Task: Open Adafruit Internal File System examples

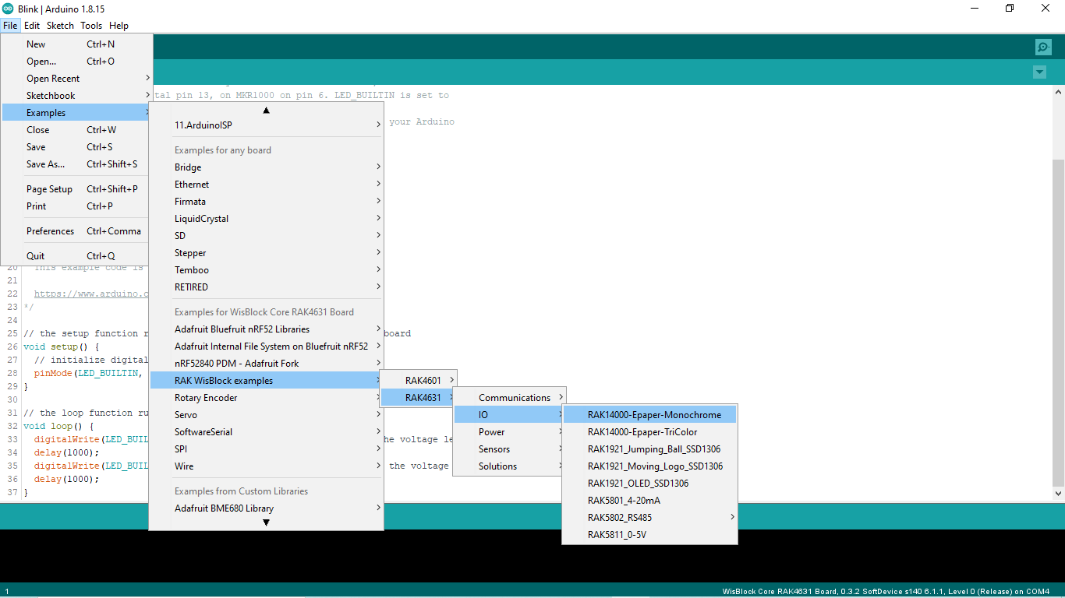Action: [267, 346]
